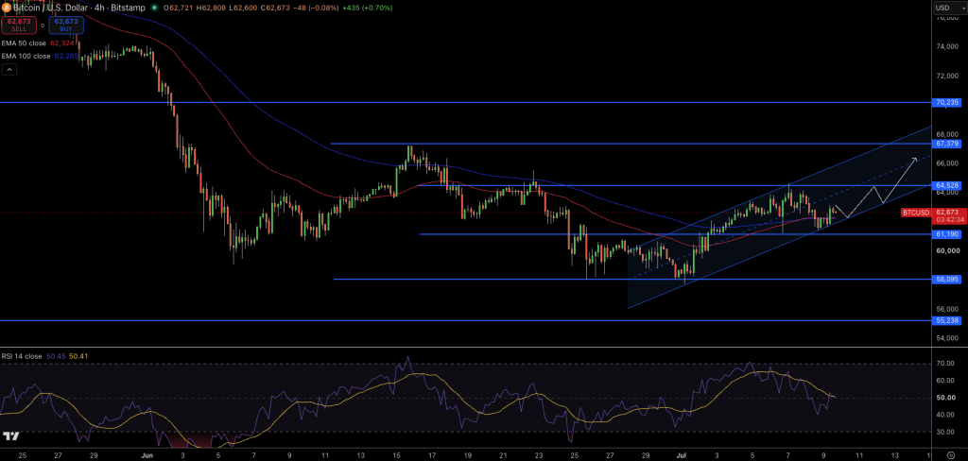
Task: Select the white projected price path arrow
Action: tap(875, 188)
